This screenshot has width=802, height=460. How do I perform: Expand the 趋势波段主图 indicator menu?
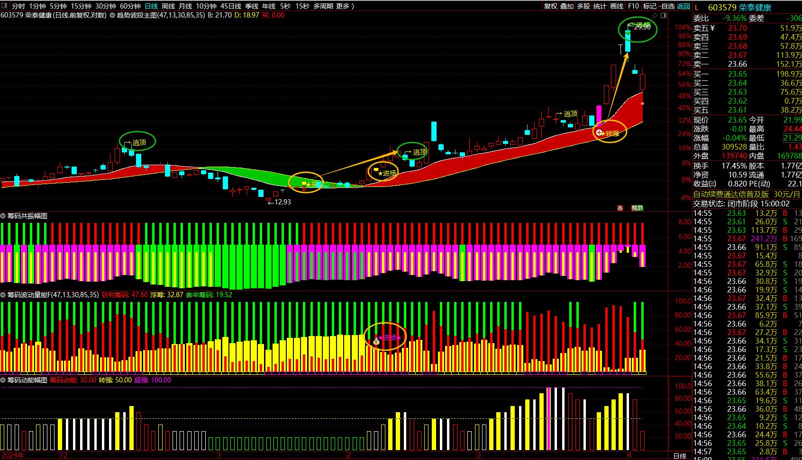pos(112,15)
